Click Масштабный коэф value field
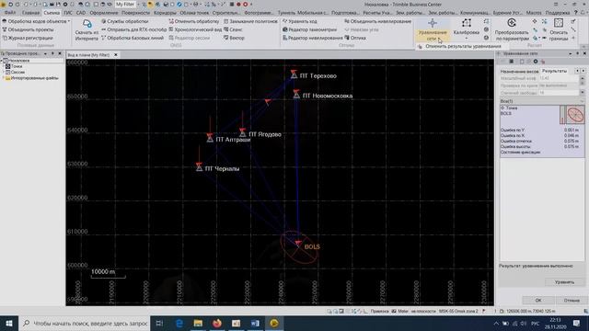The width and height of the screenshot is (589, 331). (559, 78)
